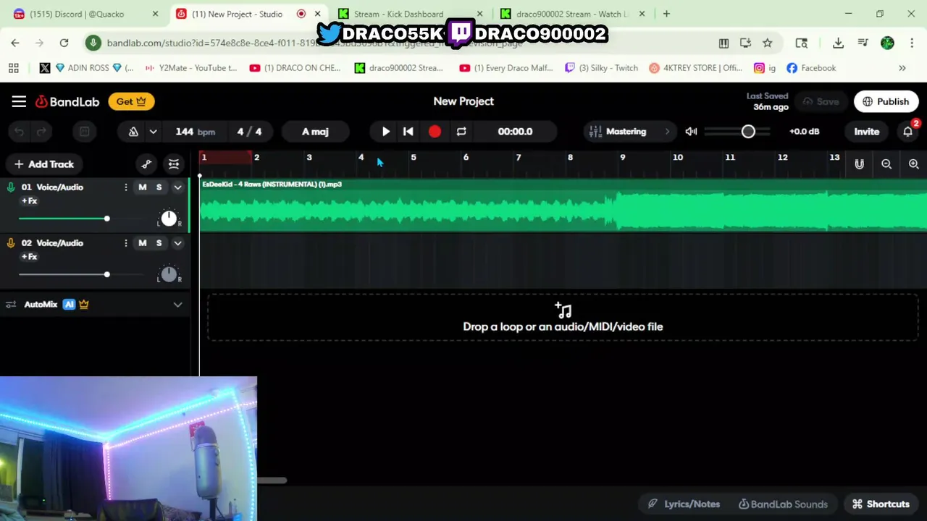Open Fx for track 02

(29, 257)
